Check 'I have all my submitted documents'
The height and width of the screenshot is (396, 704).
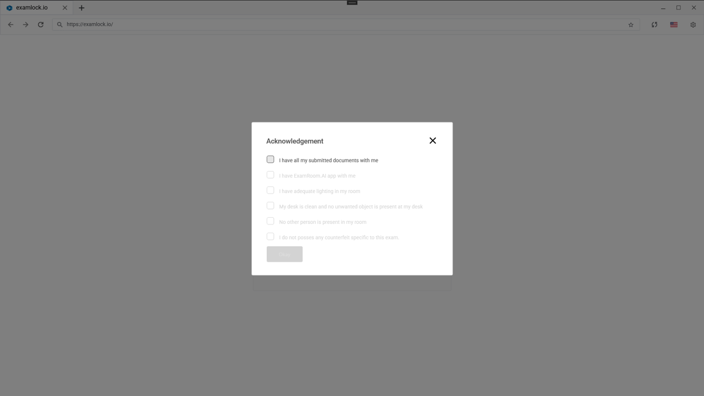pos(270,159)
